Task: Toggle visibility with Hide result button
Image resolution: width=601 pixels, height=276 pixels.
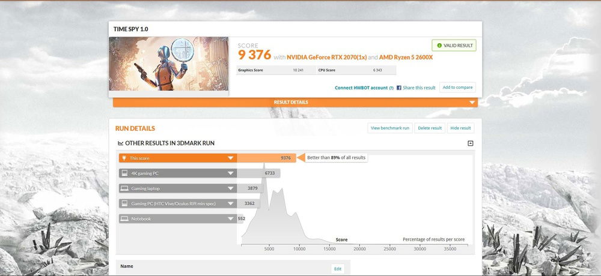Action: point(460,128)
